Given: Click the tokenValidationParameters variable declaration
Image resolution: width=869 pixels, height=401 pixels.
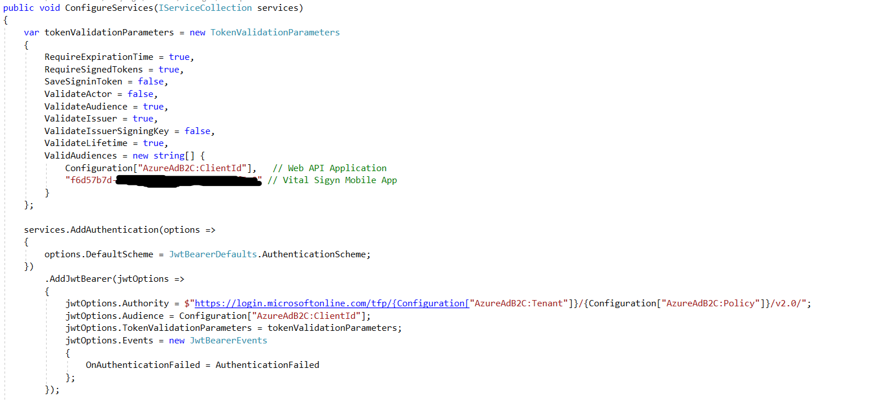Looking at the screenshot, I should click(x=112, y=32).
